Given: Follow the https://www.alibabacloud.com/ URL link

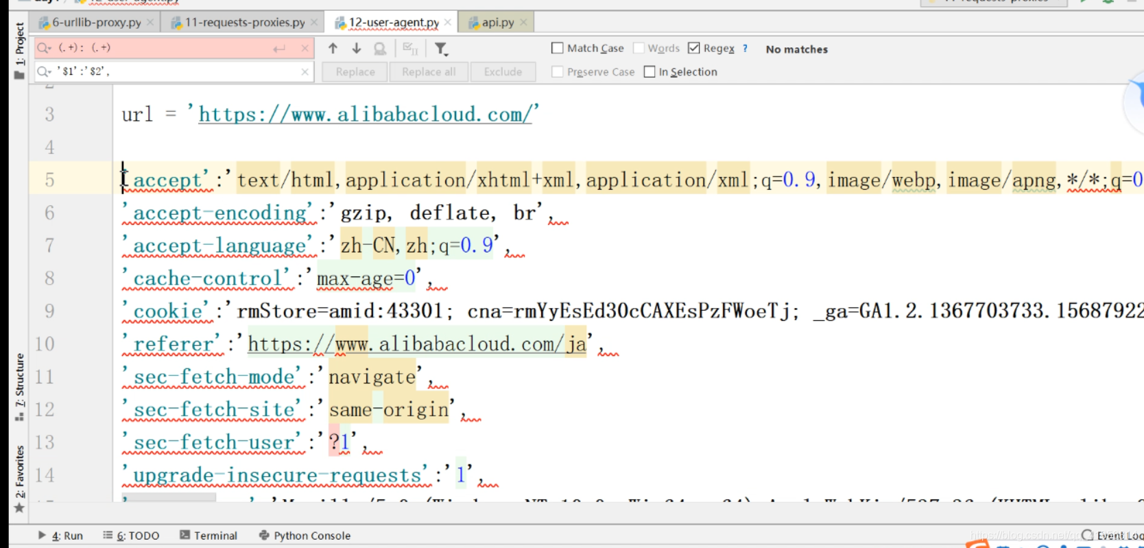Looking at the screenshot, I should coord(365,114).
